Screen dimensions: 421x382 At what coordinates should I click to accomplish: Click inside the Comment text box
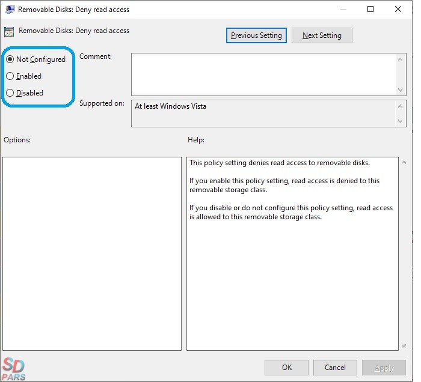tap(263, 74)
